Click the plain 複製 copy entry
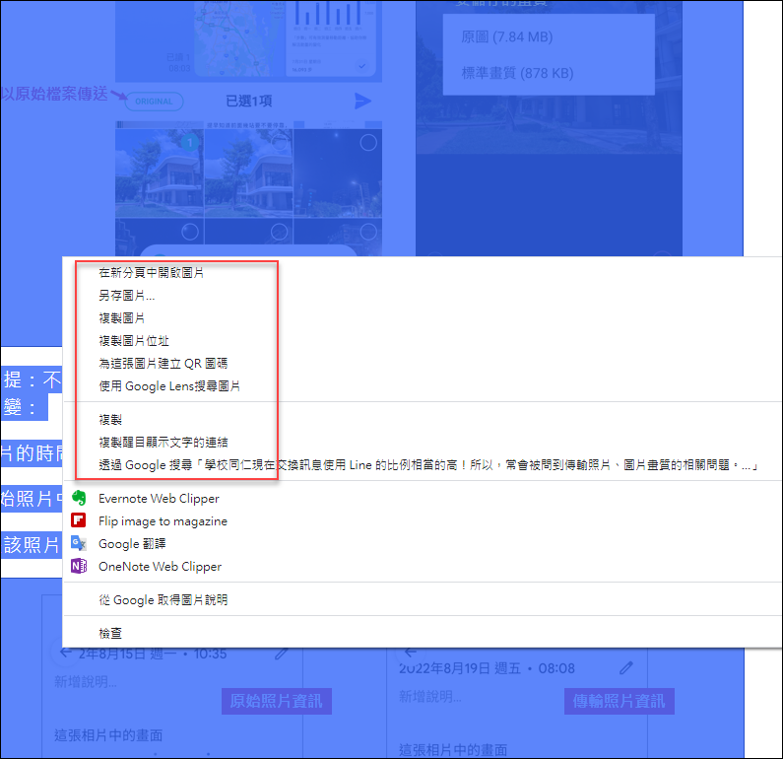 (110, 420)
